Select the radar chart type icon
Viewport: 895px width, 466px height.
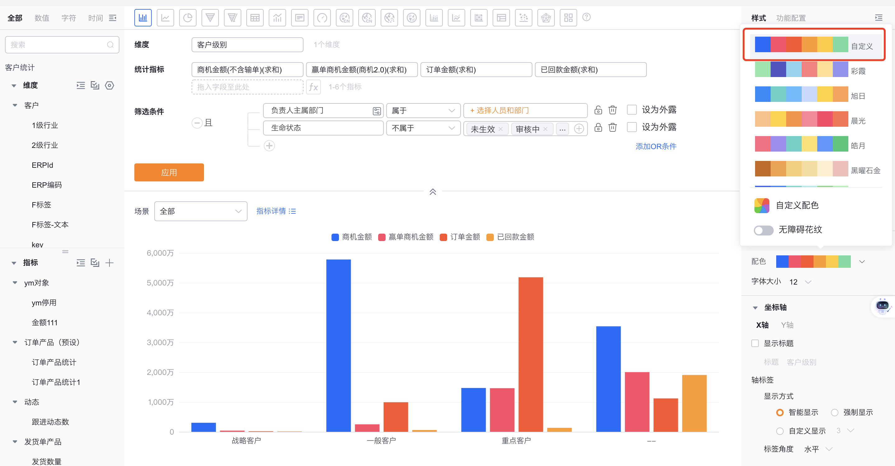coord(546,18)
